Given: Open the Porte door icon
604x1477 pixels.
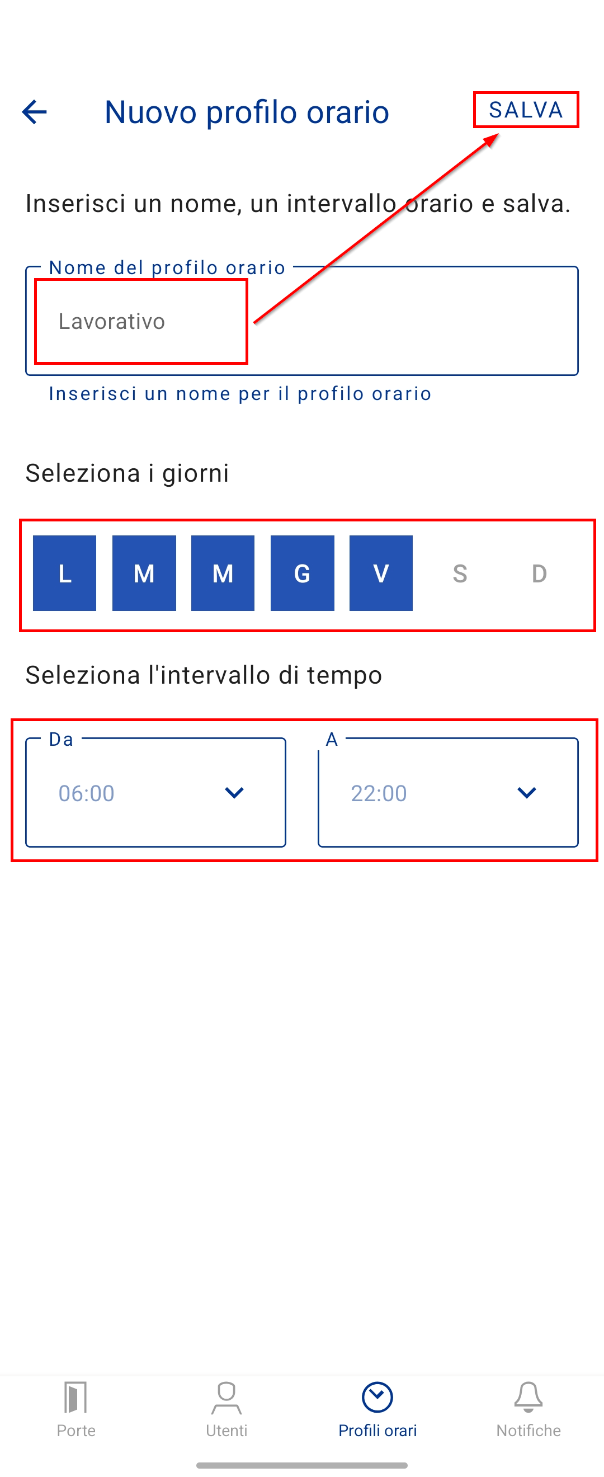Looking at the screenshot, I should coord(75,1398).
